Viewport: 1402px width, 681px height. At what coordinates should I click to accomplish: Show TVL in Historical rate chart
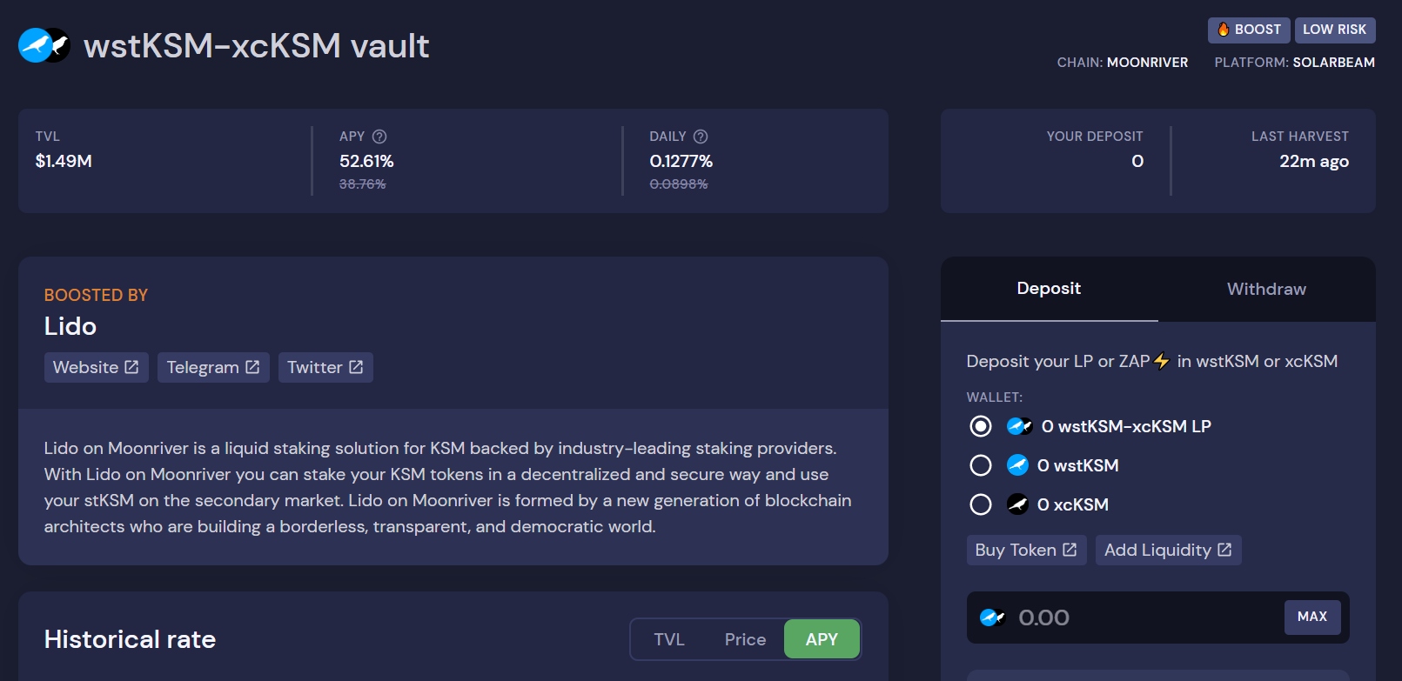668,639
